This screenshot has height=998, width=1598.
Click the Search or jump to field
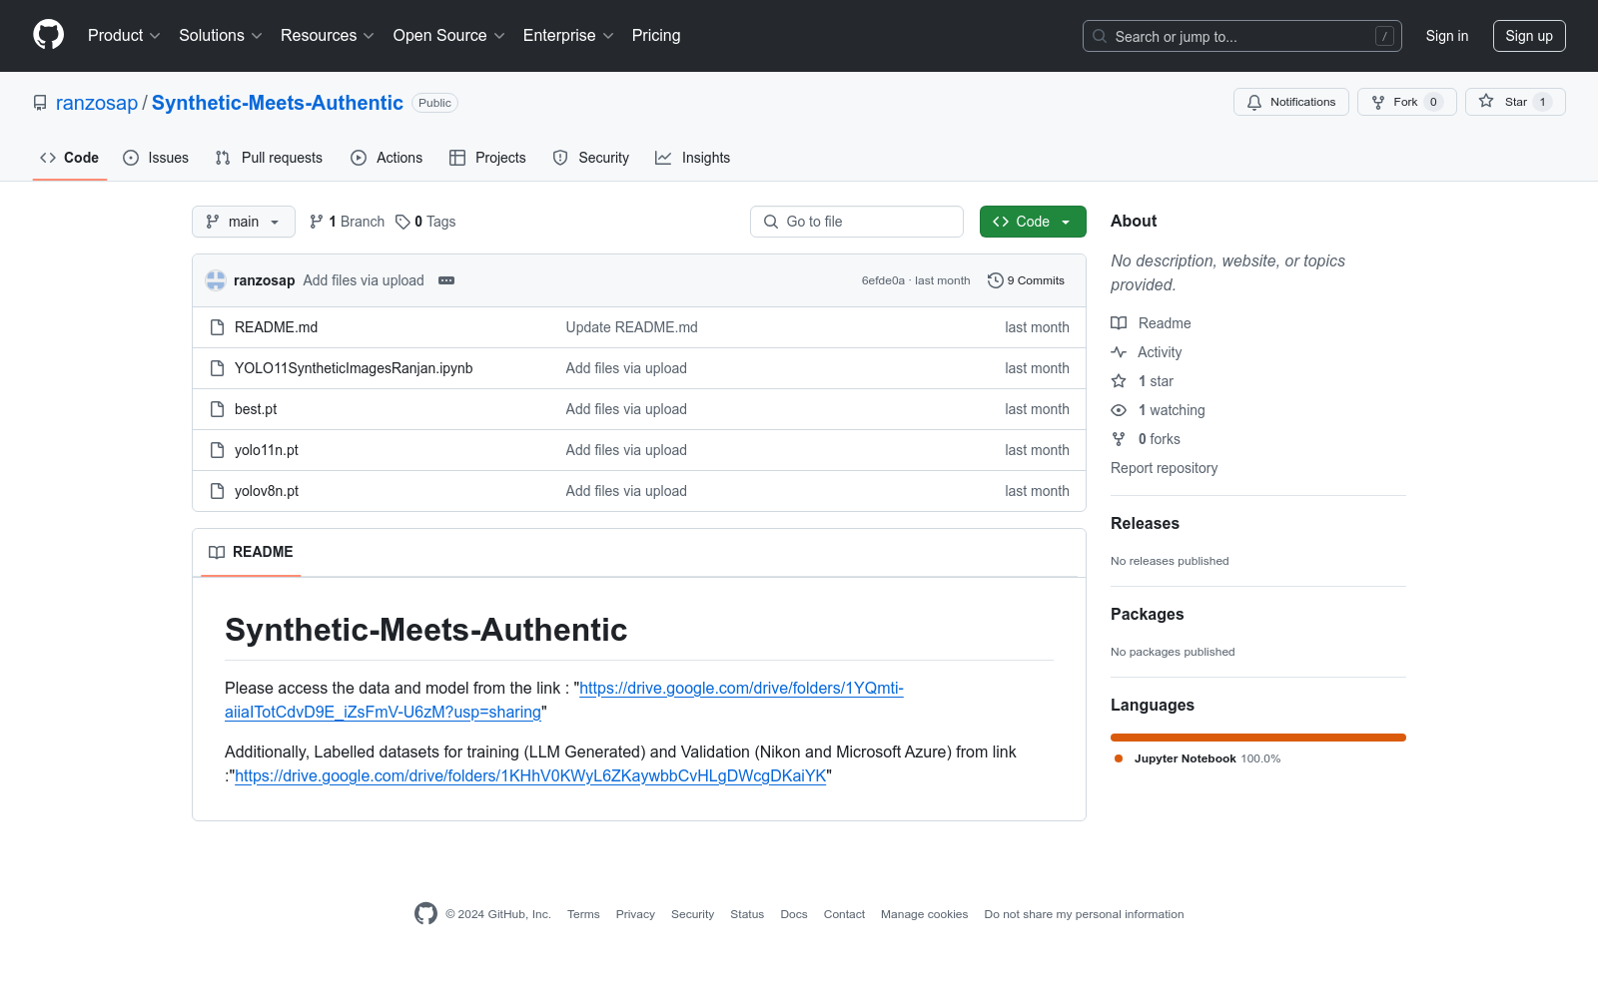tap(1242, 36)
